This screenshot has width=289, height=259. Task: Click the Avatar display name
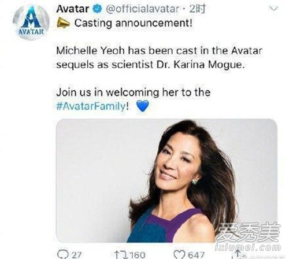(x=73, y=9)
